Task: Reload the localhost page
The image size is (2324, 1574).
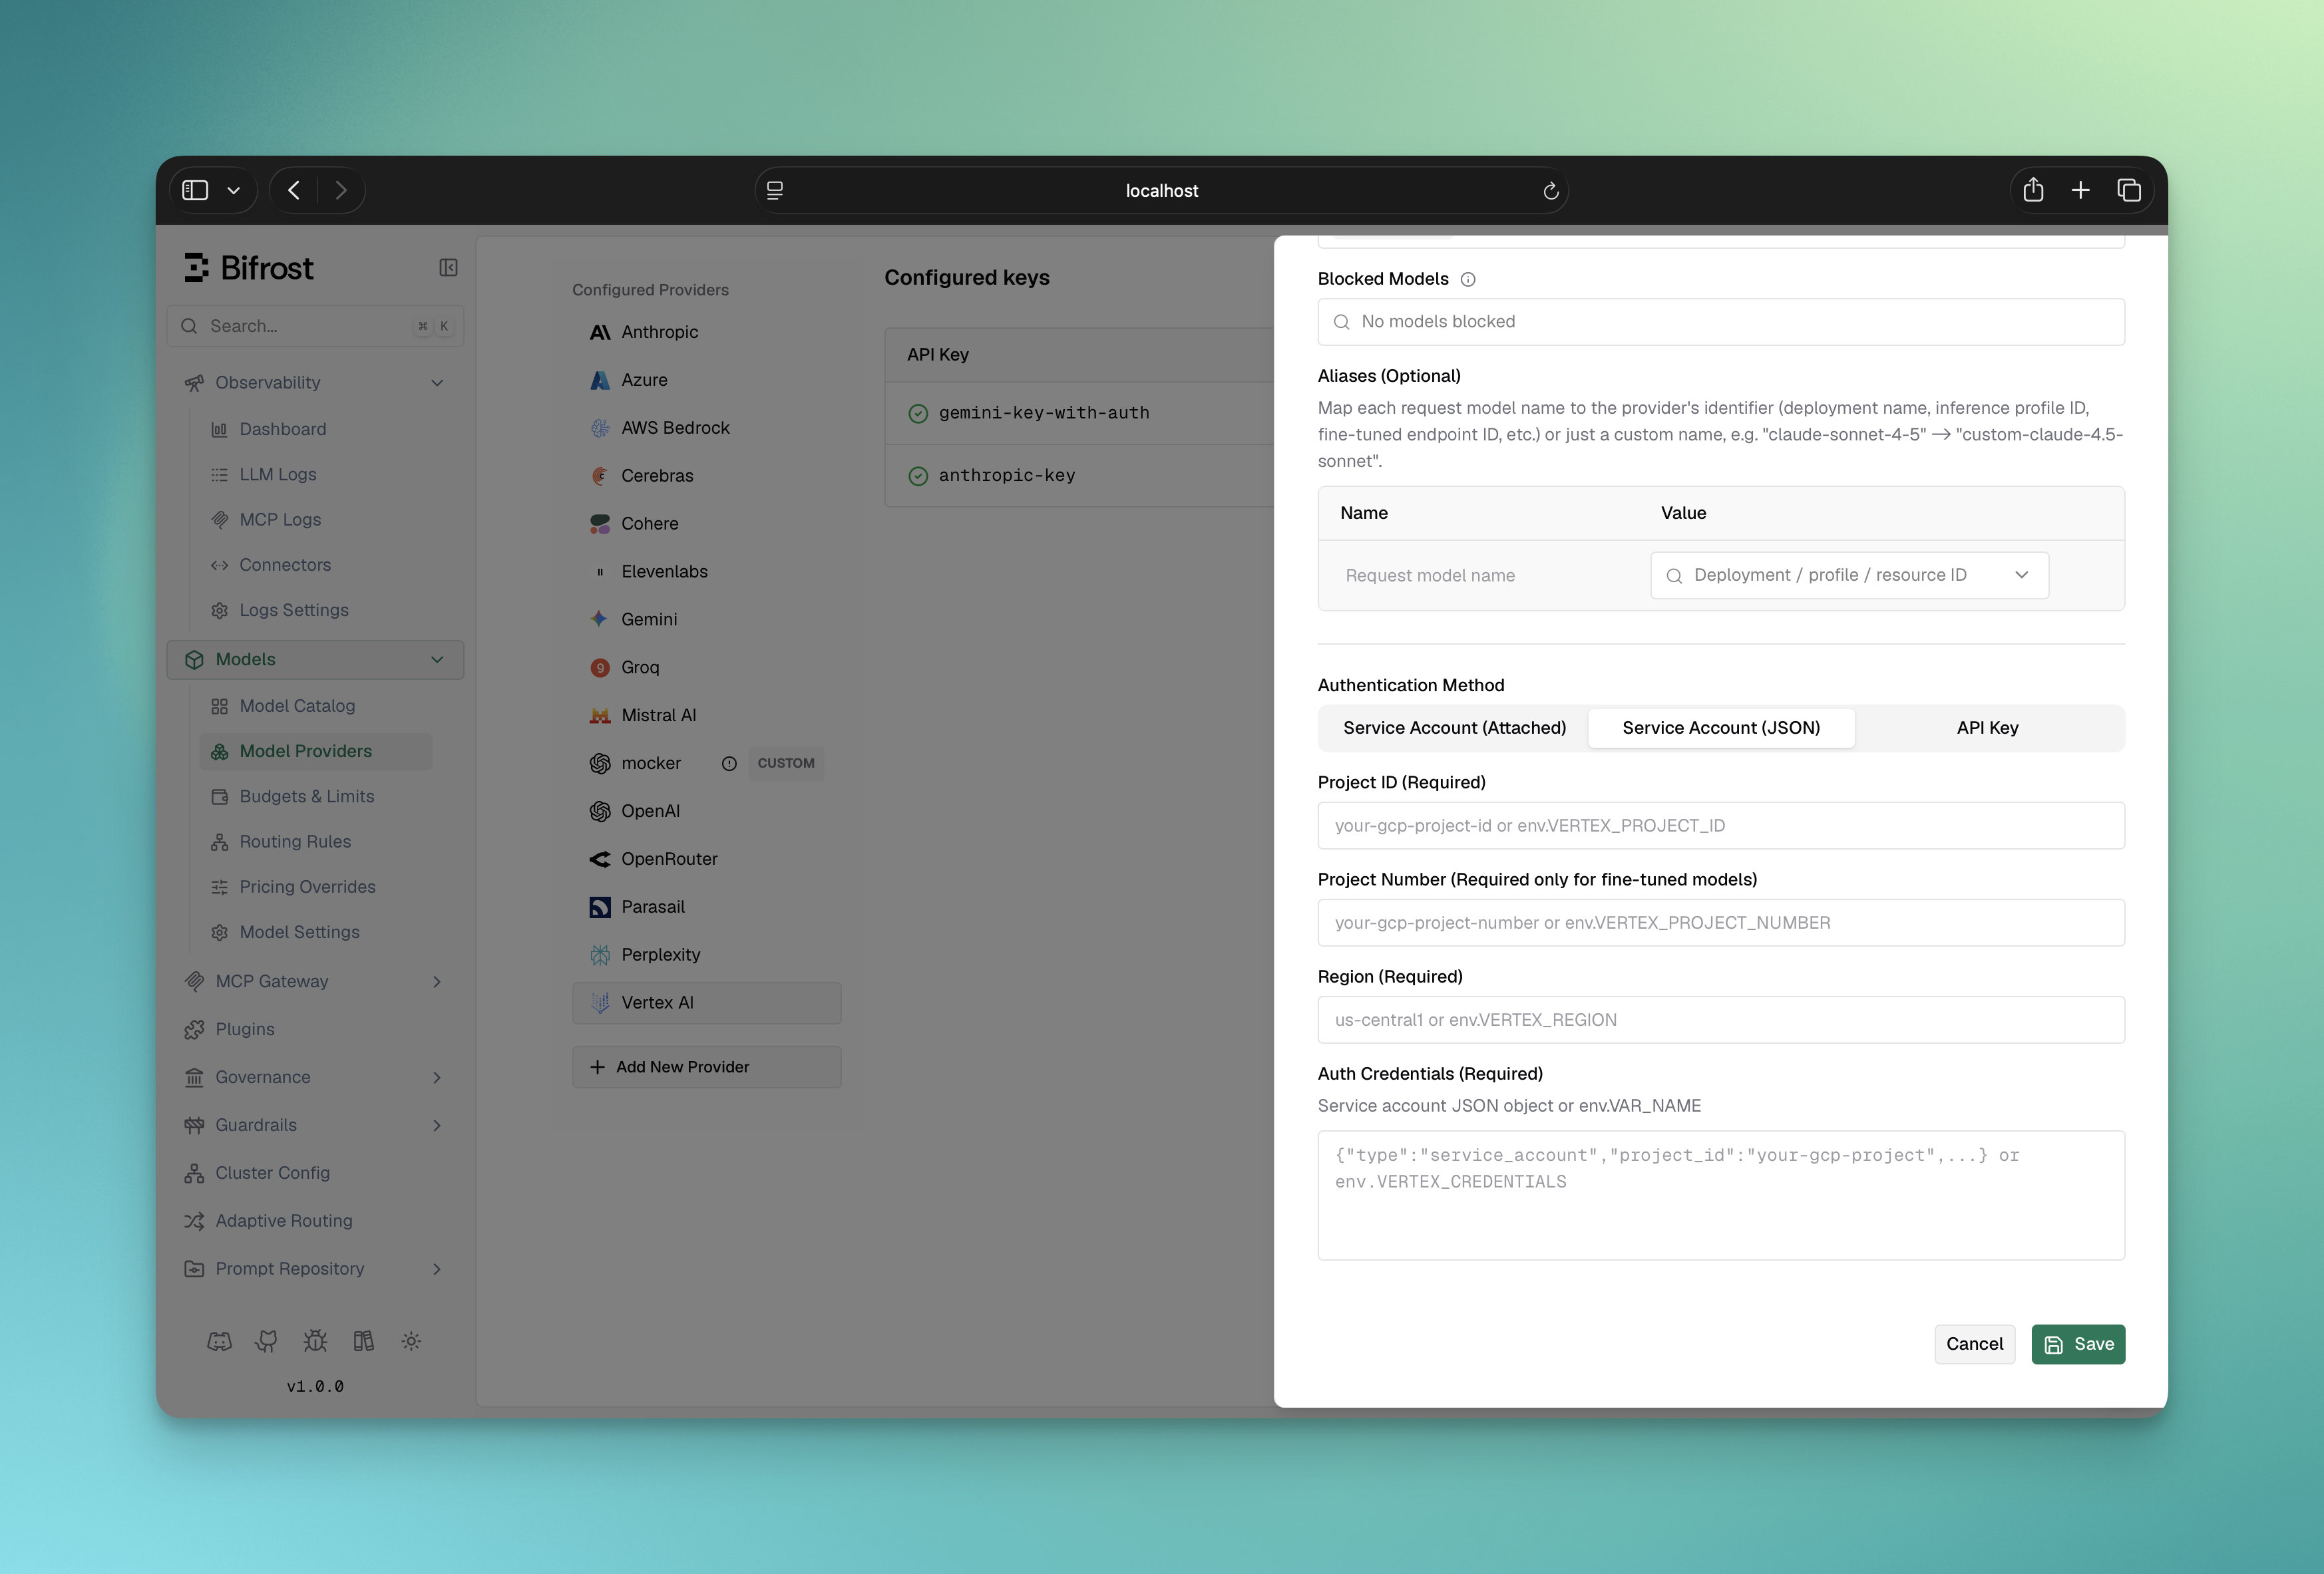Action: click(1550, 191)
